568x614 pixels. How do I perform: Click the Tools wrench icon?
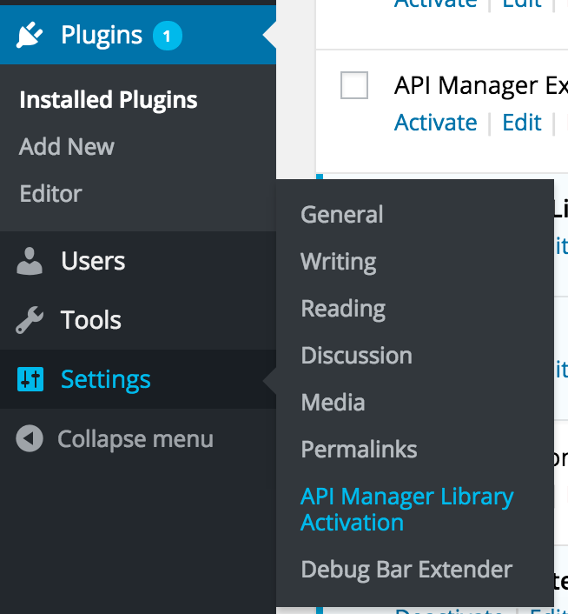click(30, 320)
